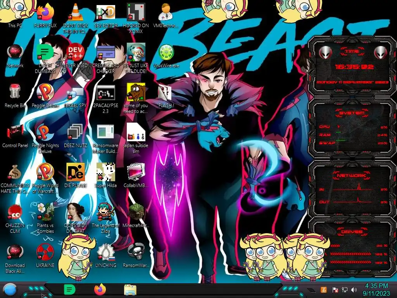Open the volume speaker tray icon
The height and width of the screenshot is (298, 397).
click(354, 289)
